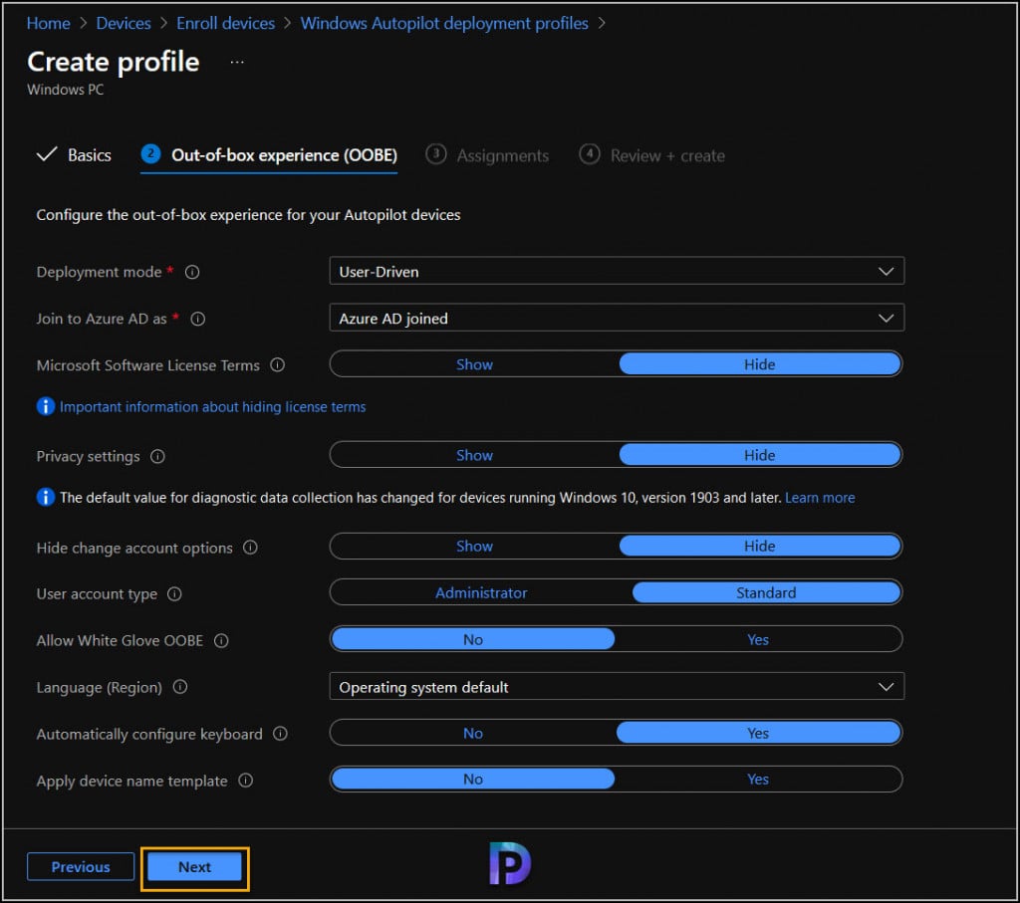Choose Administrator user account type
Image resolution: width=1020 pixels, height=903 pixels.
[481, 593]
